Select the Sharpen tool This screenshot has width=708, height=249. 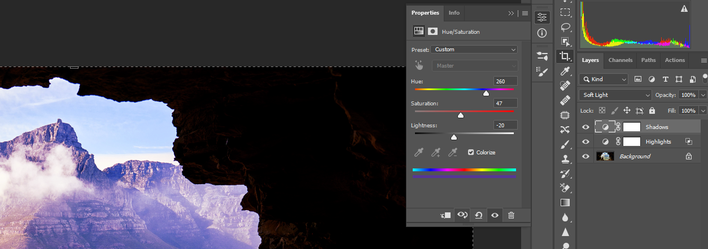565,232
